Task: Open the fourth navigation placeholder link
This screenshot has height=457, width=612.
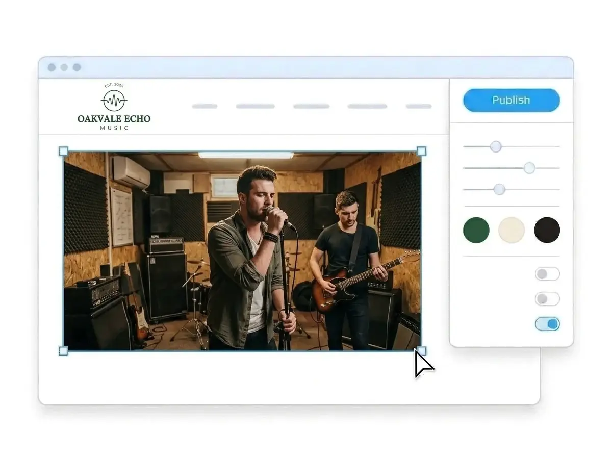Action: point(367,106)
